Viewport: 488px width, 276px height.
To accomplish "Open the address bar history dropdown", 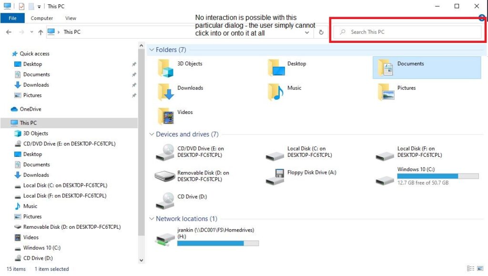I will tap(307, 32).
